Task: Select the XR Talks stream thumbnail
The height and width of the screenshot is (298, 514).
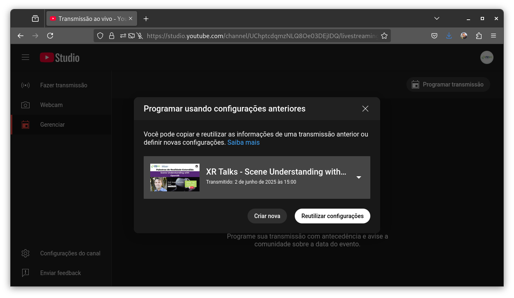Action: [x=175, y=177]
